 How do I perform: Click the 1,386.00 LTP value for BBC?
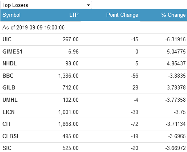(68, 76)
